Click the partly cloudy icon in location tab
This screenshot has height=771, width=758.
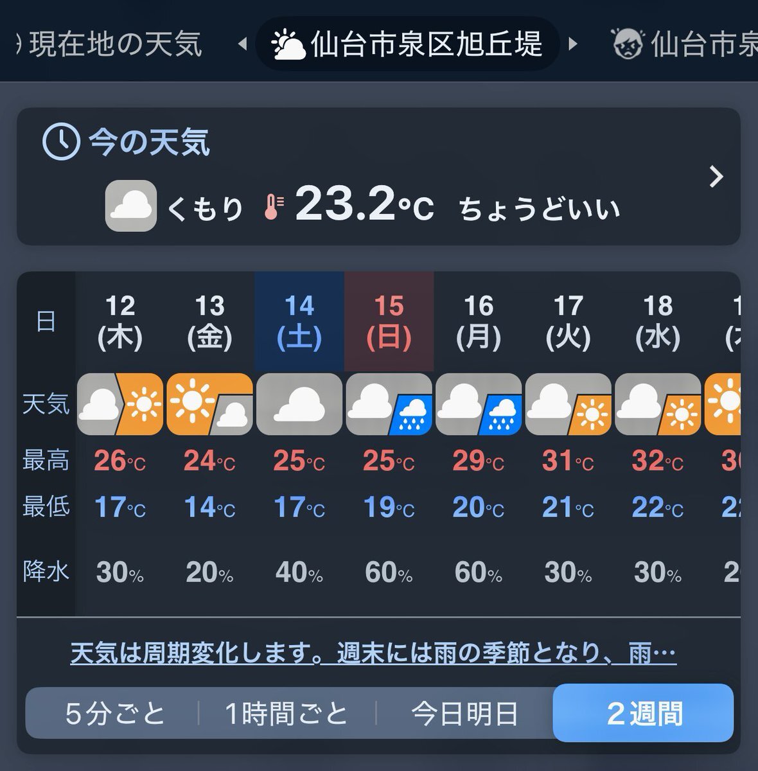point(288,45)
